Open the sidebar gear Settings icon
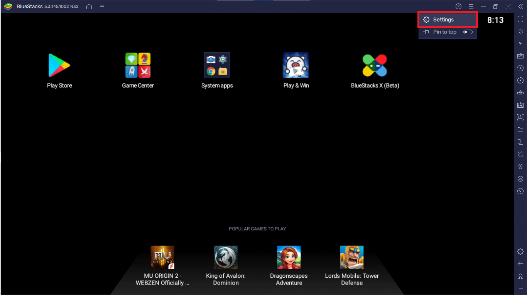527x295 pixels. click(x=520, y=252)
